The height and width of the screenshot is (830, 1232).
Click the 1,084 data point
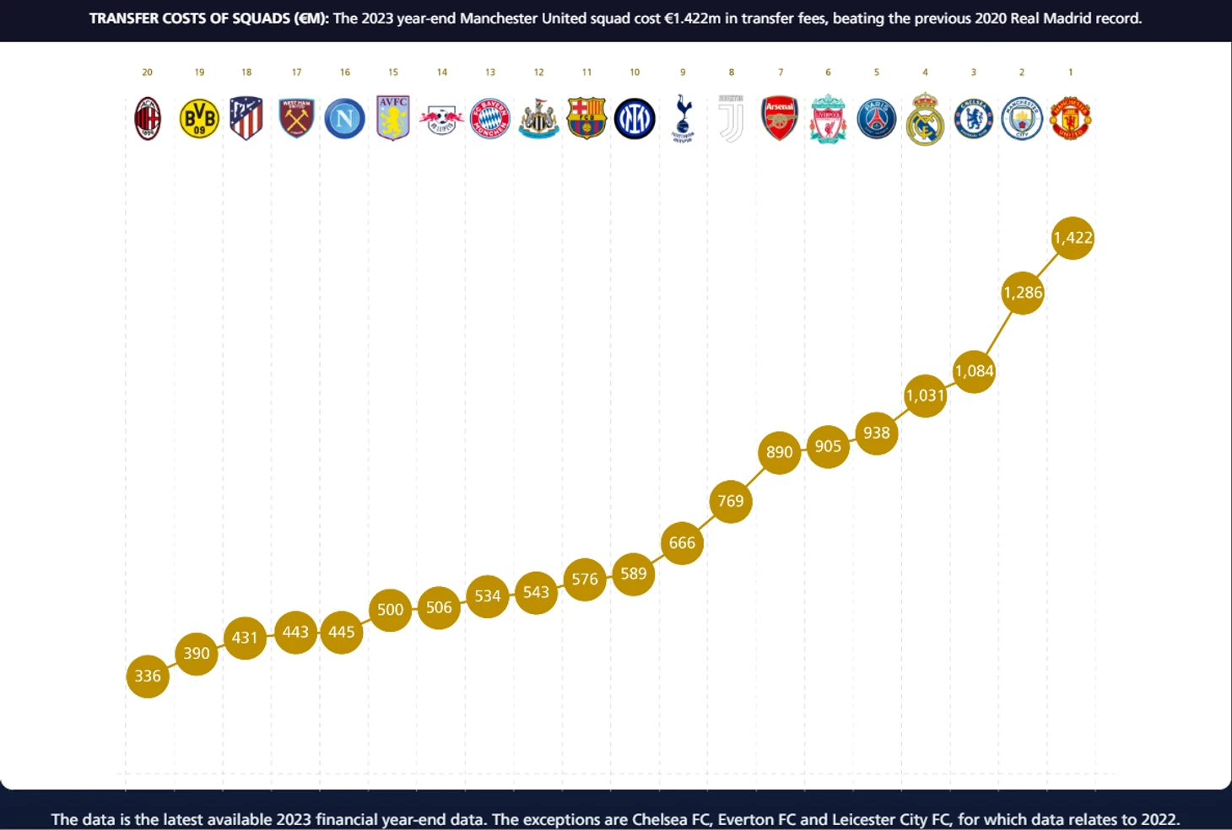[x=974, y=371]
